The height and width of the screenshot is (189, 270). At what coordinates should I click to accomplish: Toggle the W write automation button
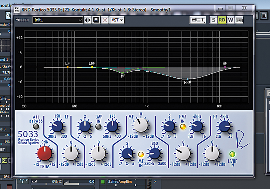230,20
